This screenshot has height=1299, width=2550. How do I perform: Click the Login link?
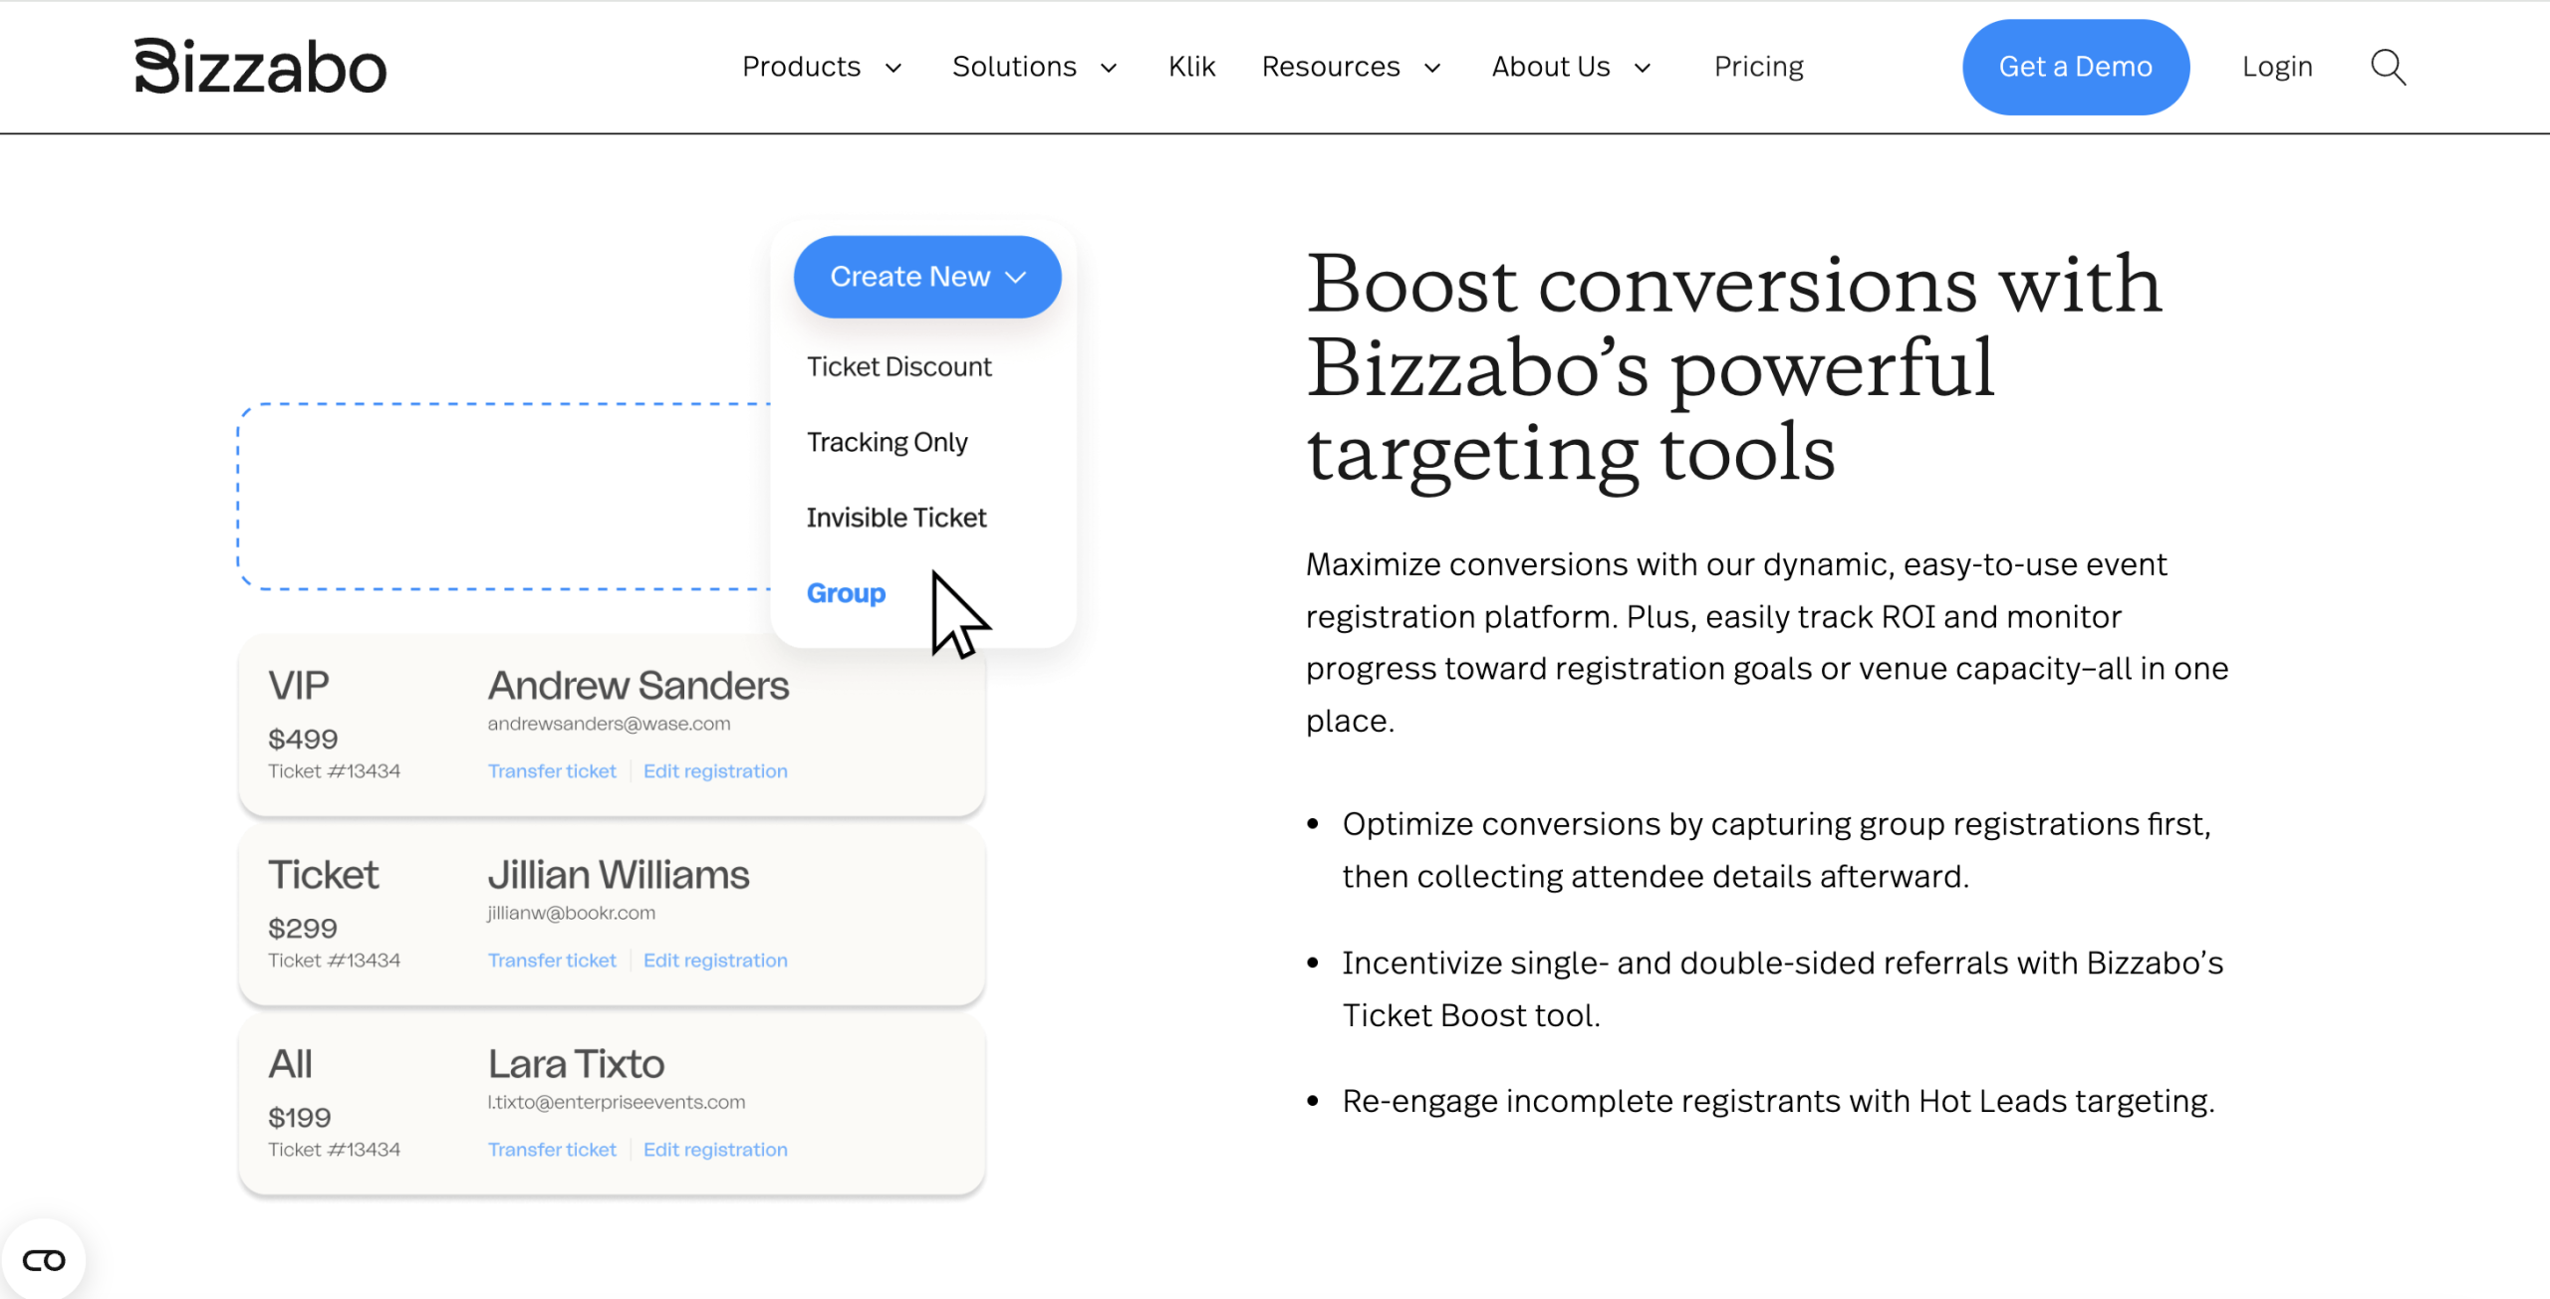2277,67
